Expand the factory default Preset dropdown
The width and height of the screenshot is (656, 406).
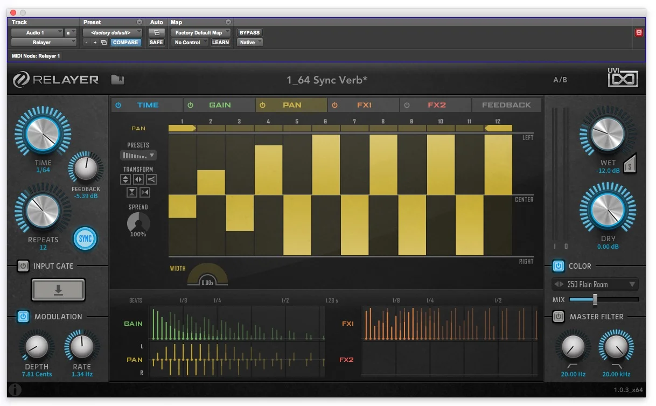click(x=111, y=32)
